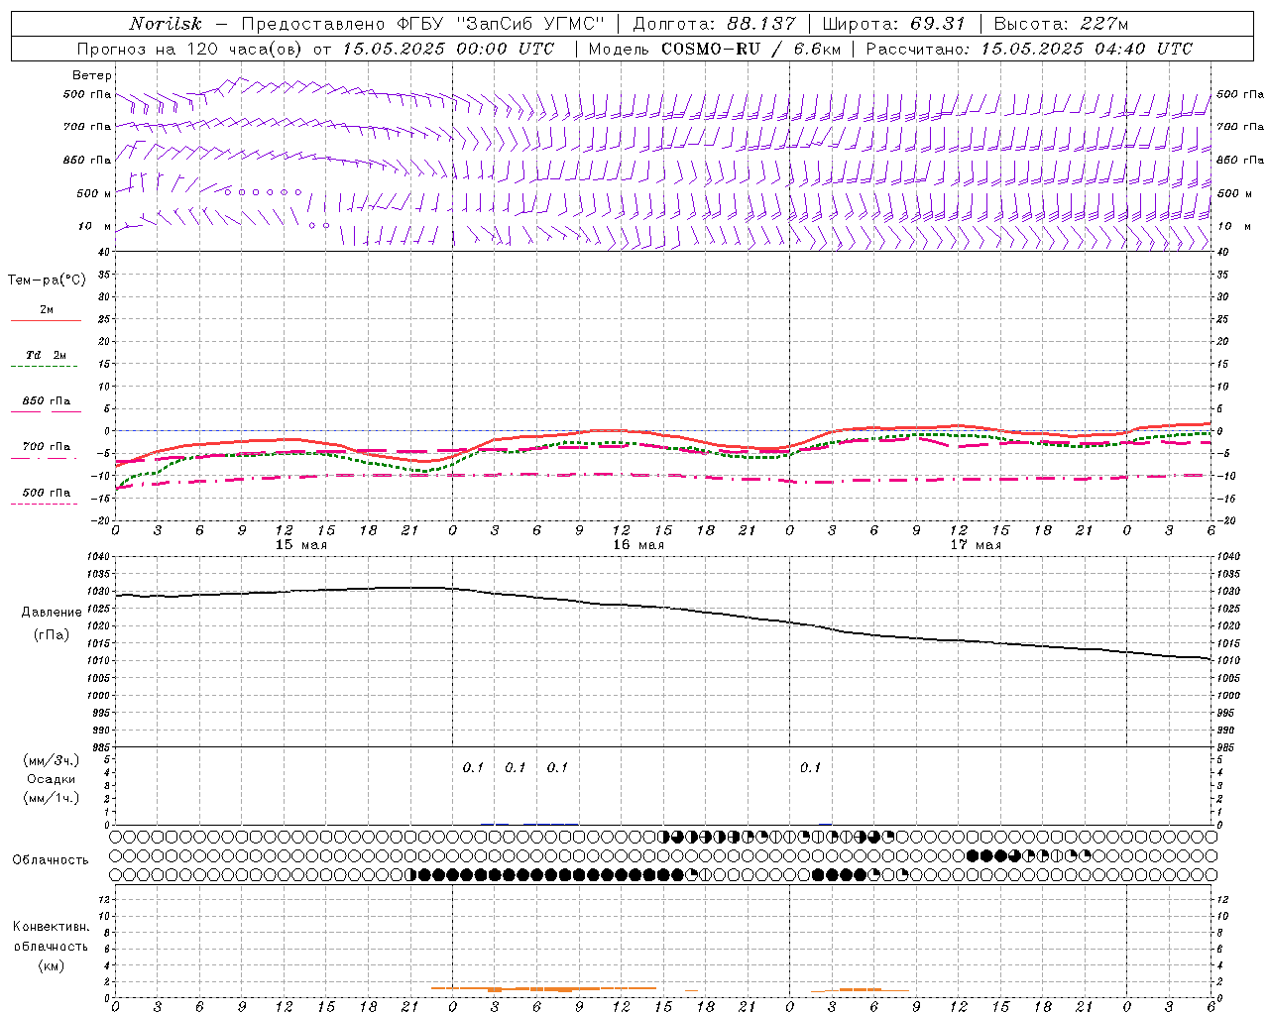1269x1015 pixels.
Task: Click the 'Ветер' wind panel label
Action: click(92, 75)
